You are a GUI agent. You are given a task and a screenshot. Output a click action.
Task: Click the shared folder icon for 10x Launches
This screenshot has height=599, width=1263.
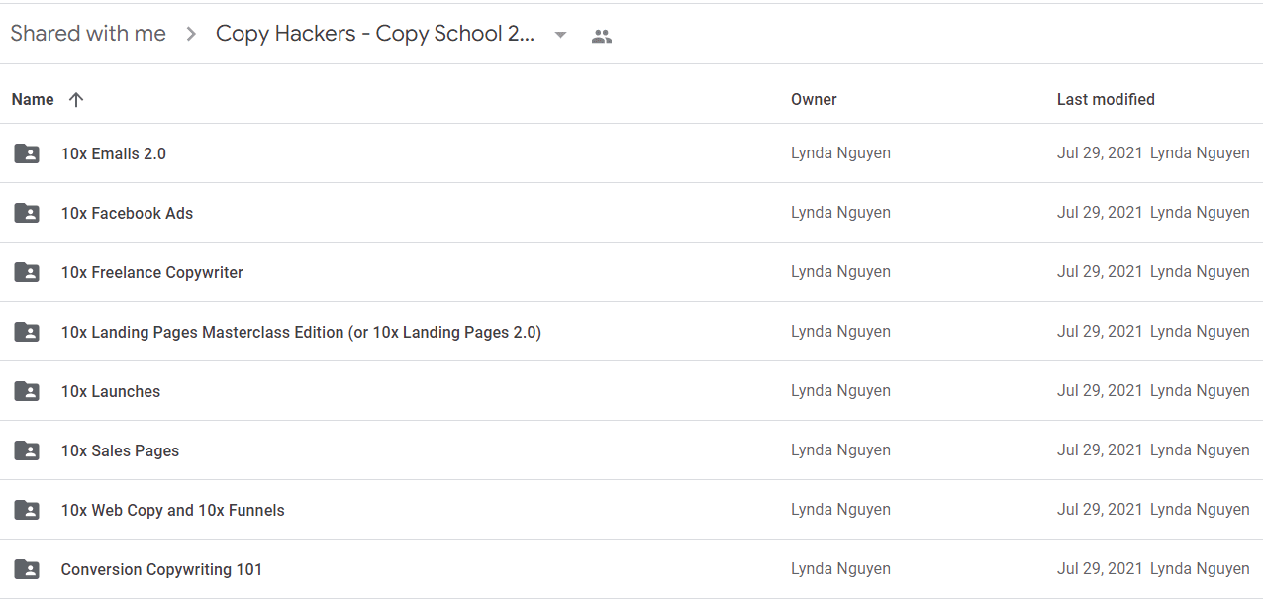(27, 391)
